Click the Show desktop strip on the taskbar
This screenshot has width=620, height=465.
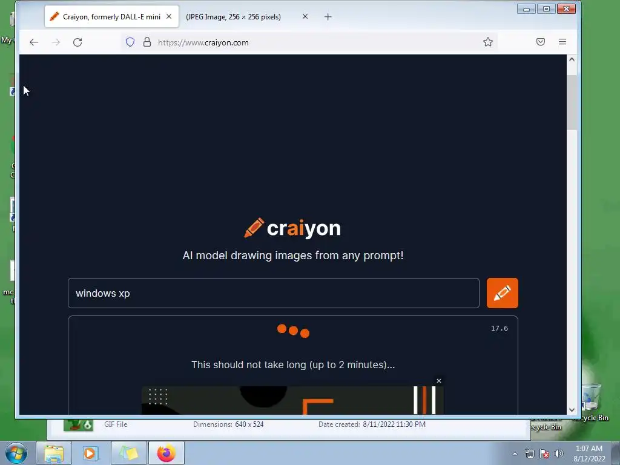coord(616,453)
